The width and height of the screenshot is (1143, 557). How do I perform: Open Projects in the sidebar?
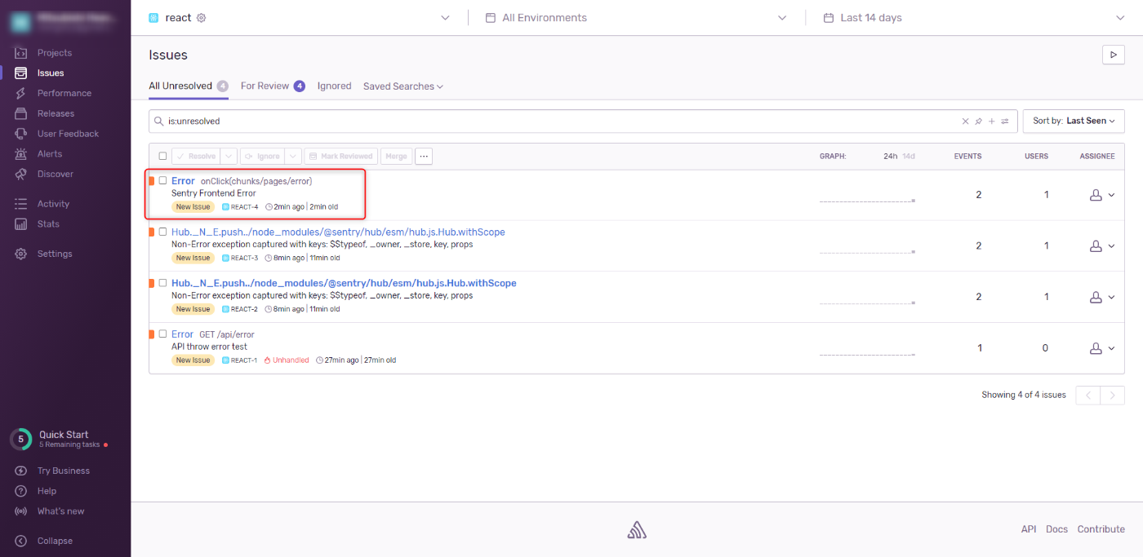(54, 53)
